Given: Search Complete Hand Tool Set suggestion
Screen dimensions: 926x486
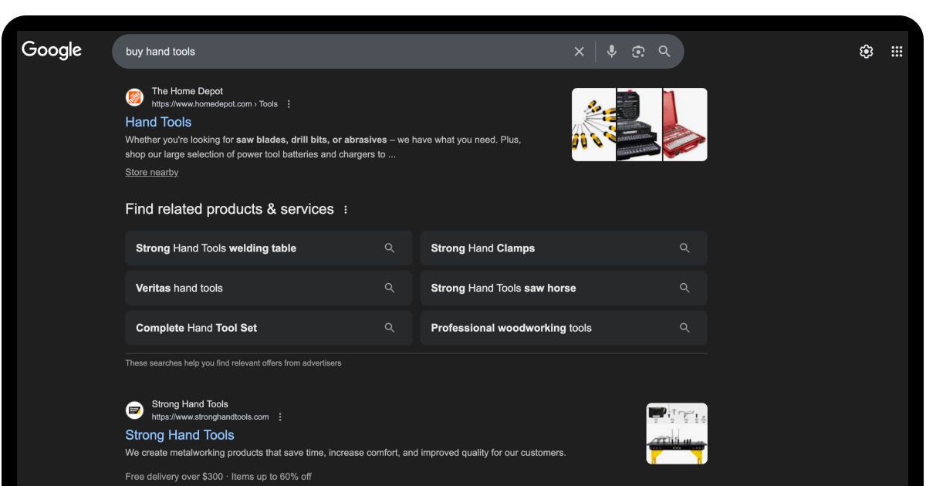Looking at the screenshot, I should [269, 328].
